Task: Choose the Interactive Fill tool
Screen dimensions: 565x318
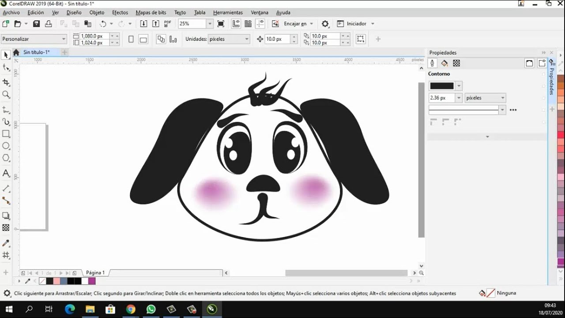Action: click(x=6, y=255)
